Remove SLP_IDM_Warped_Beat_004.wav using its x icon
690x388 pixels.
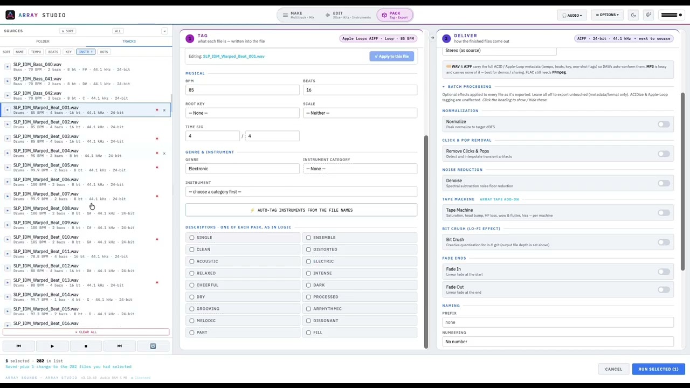[x=164, y=153]
